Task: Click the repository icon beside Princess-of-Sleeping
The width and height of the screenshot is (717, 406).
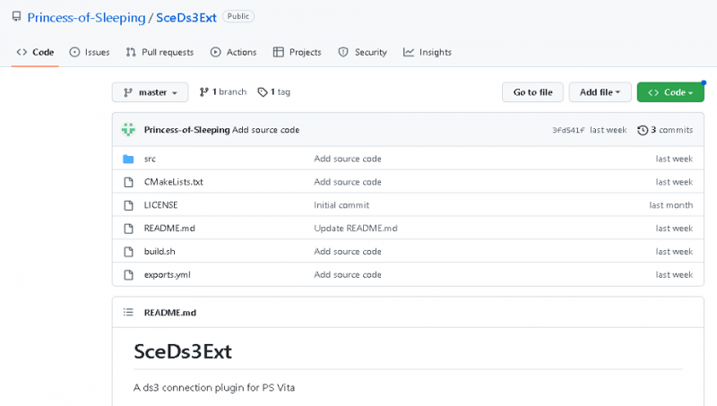Action: (x=16, y=17)
